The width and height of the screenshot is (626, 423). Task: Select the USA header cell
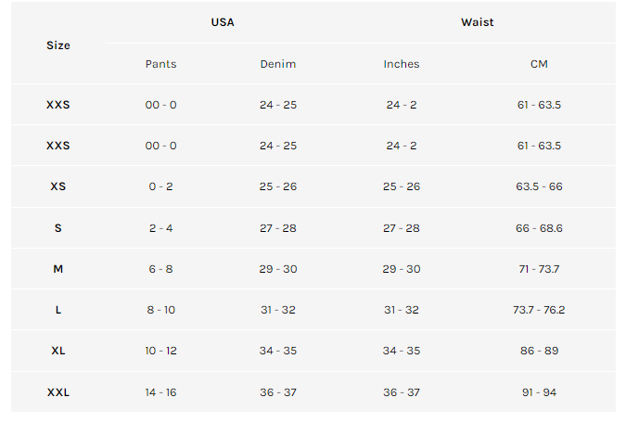223,22
